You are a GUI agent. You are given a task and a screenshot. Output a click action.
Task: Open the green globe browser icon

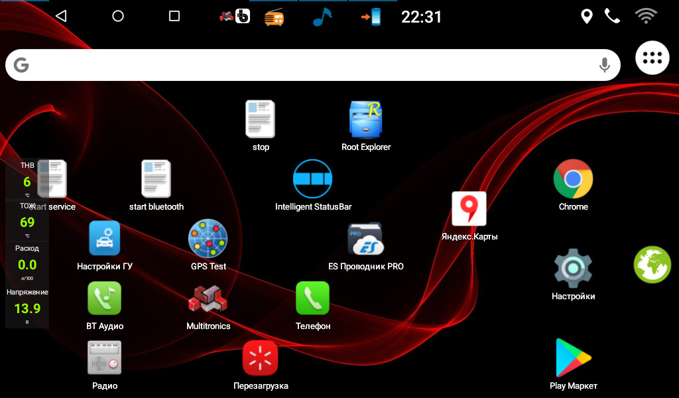652,265
